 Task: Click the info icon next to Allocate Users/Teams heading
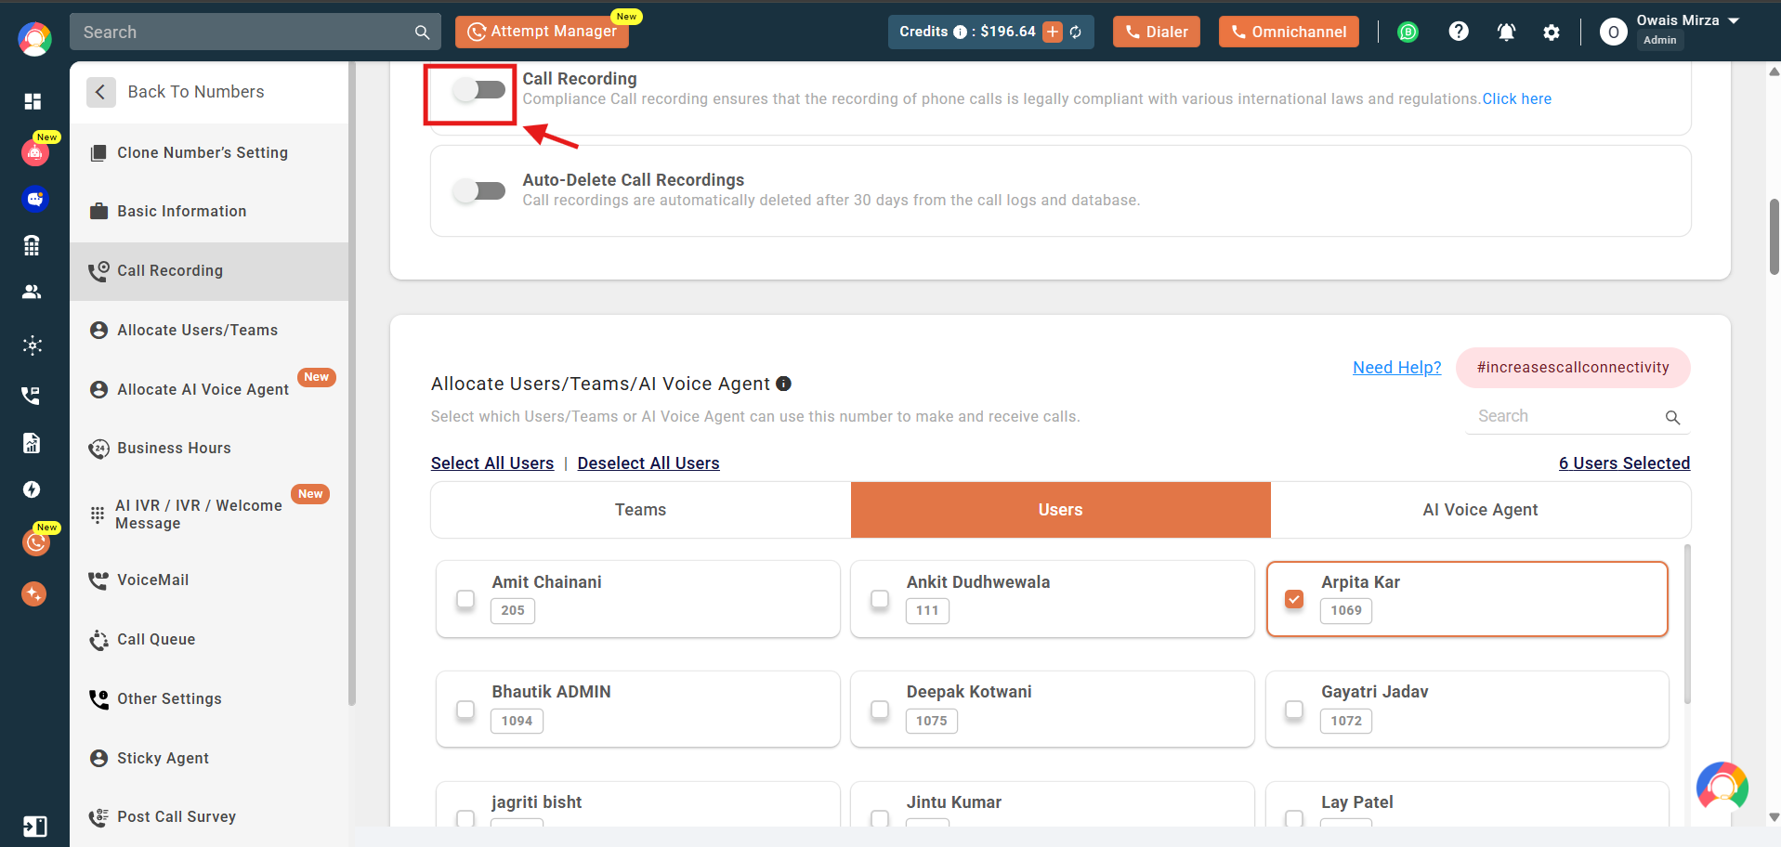[783, 384]
